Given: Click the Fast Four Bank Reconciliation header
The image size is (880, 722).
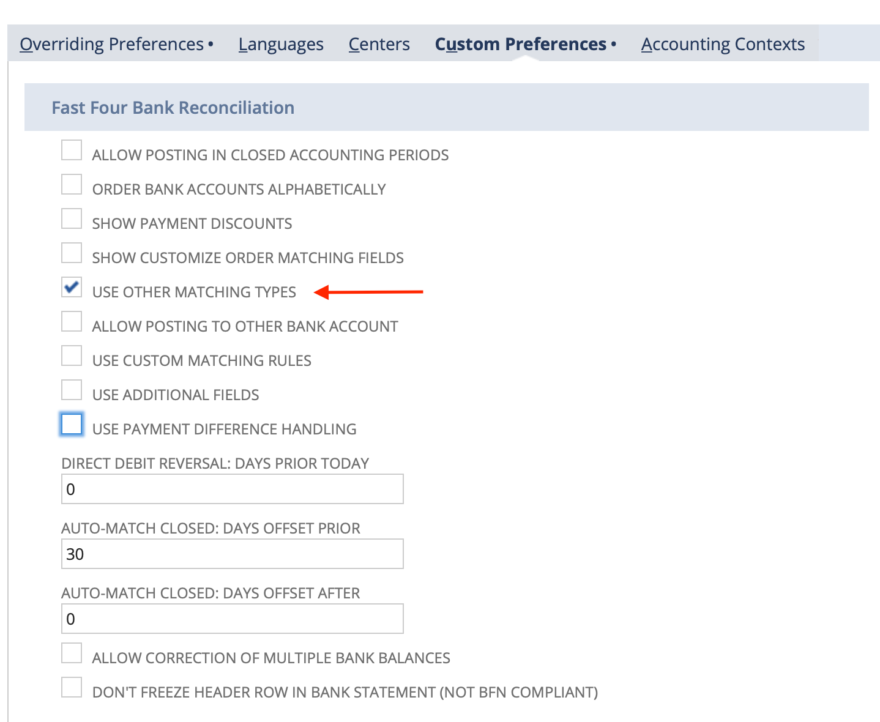Looking at the screenshot, I should (173, 107).
